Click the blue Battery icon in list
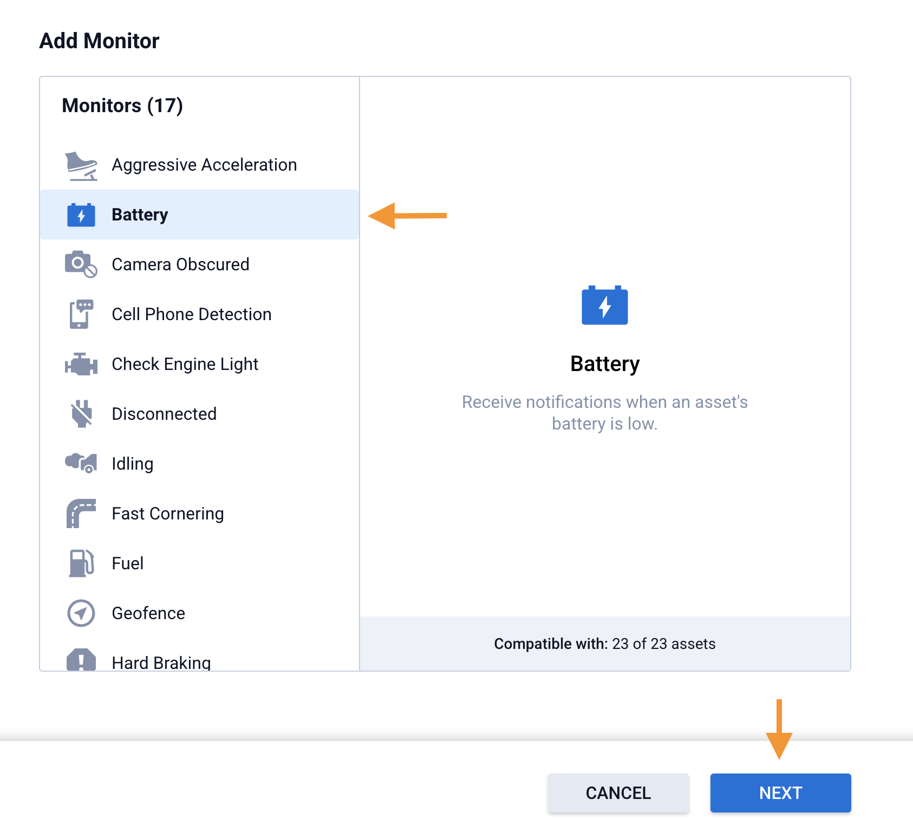The image size is (913, 832). [x=81, y=215]
